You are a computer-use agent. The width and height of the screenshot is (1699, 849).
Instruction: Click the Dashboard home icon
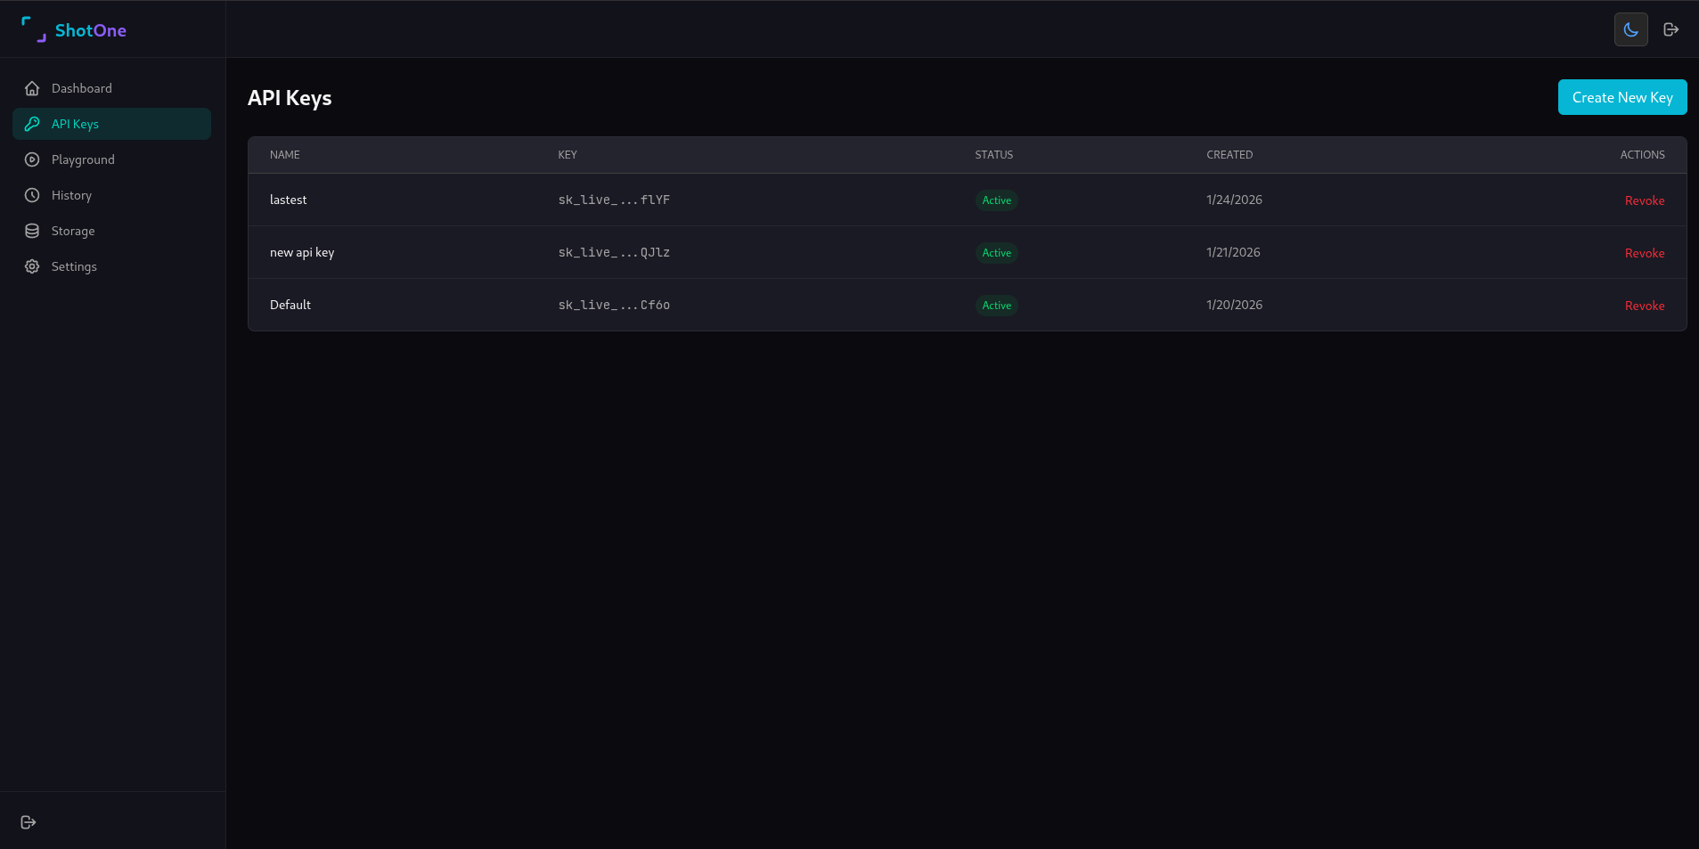(32, 88)
